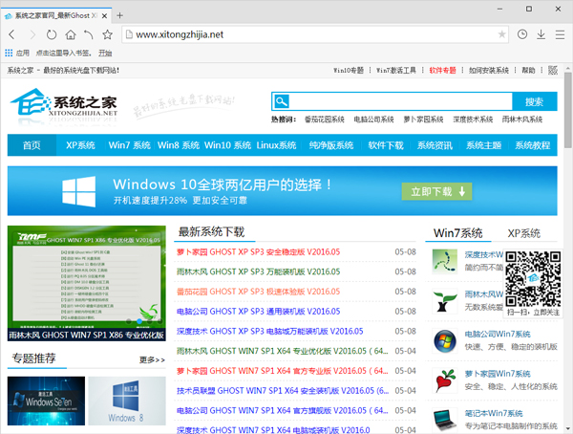Click the browser address bar URL
Screen dimensions: 573x434
pyautogui.click(x=180, y=34)
